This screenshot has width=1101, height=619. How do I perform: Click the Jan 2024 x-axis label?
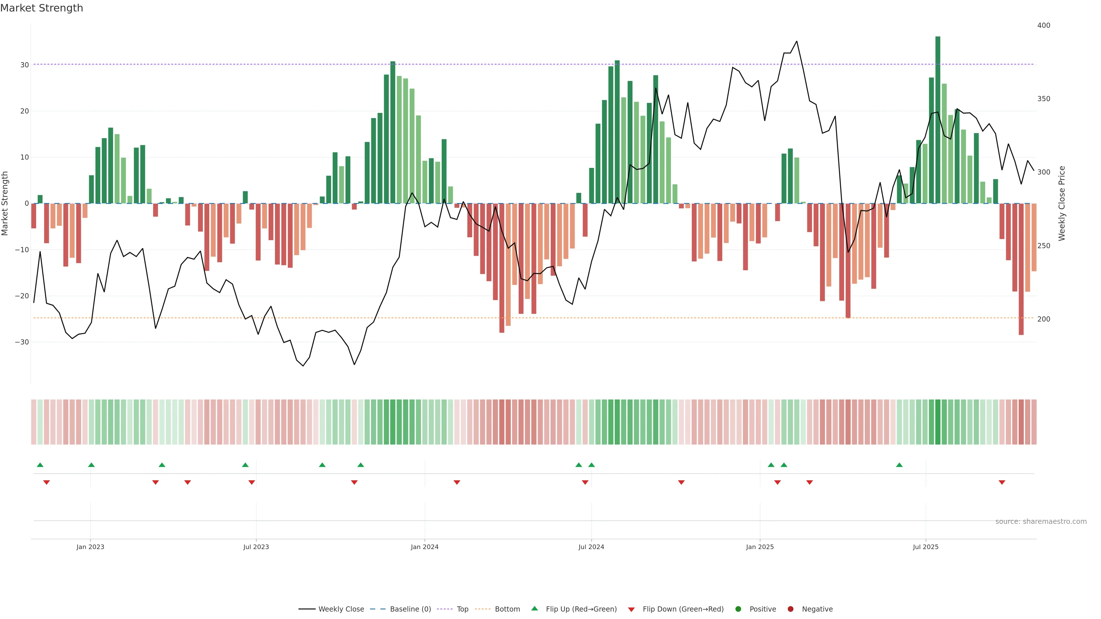click(x=424, y=547)
